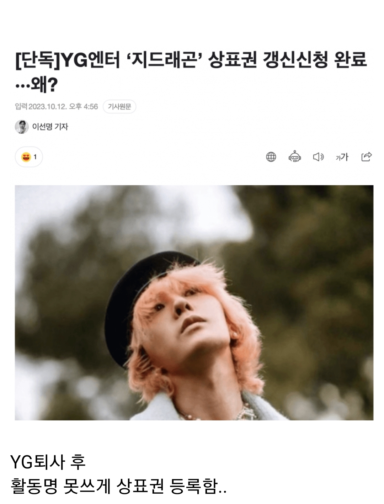The width and height of the screenshot is (384, 504).
Task: Select the '지드래곤' word in headline
Action: tap(164, 60)
